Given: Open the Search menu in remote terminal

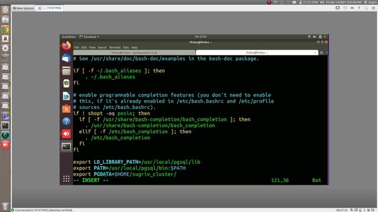Looking at the screenshot, I should (x=102, y=48).
